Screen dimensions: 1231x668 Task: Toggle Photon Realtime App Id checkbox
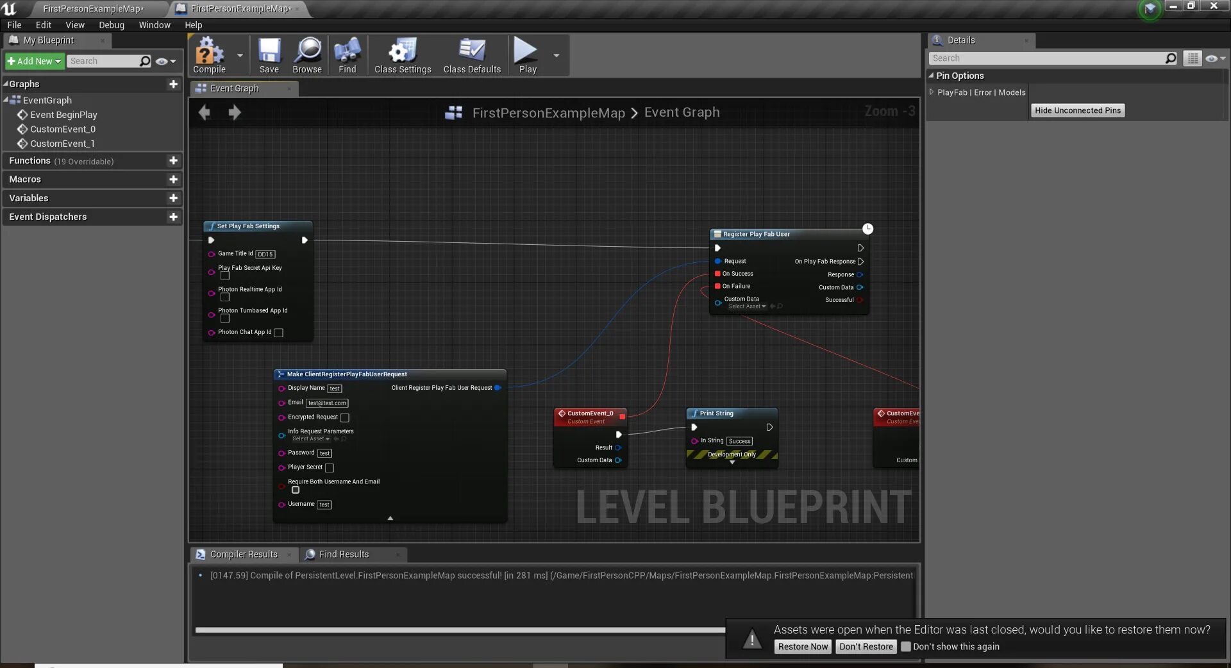(x=225, y=297)
